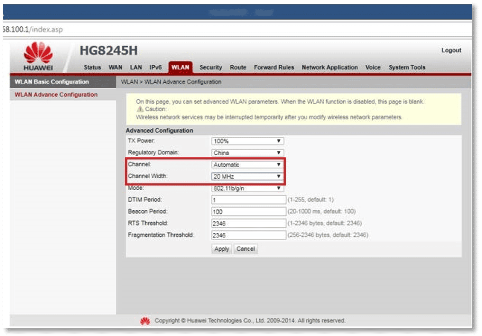Click the Cancel button
Screen dimensions: 482x336
click(246, 249)
